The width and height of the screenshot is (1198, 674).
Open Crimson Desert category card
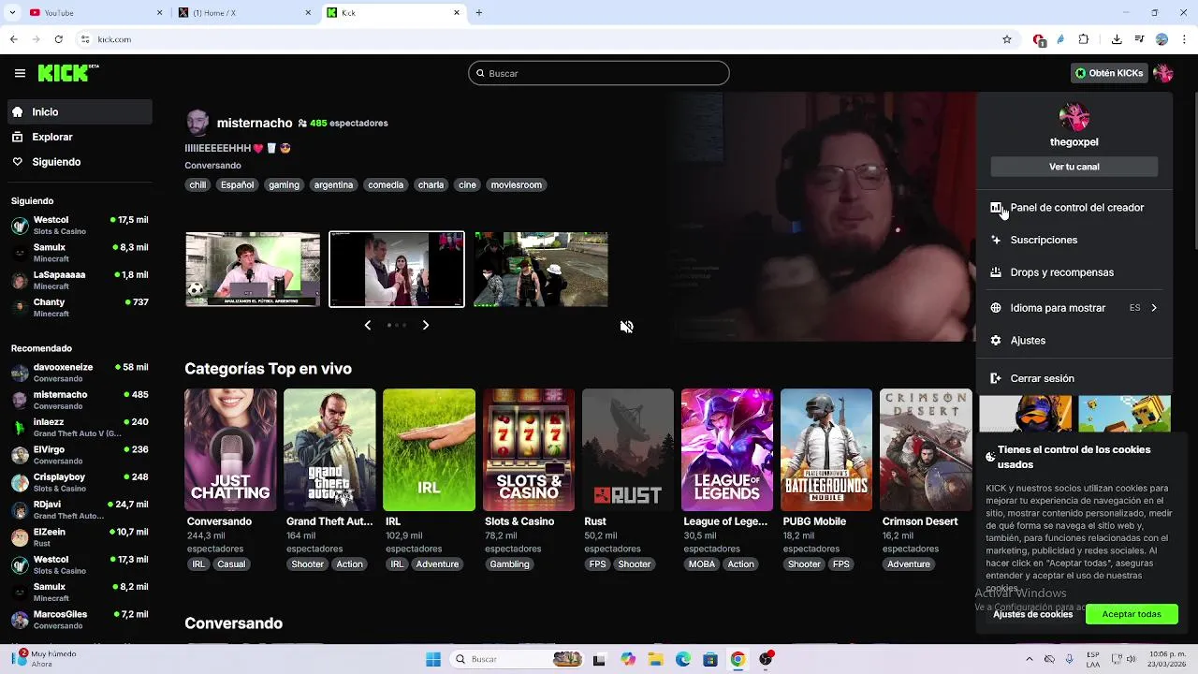click(x=926, y=450)
